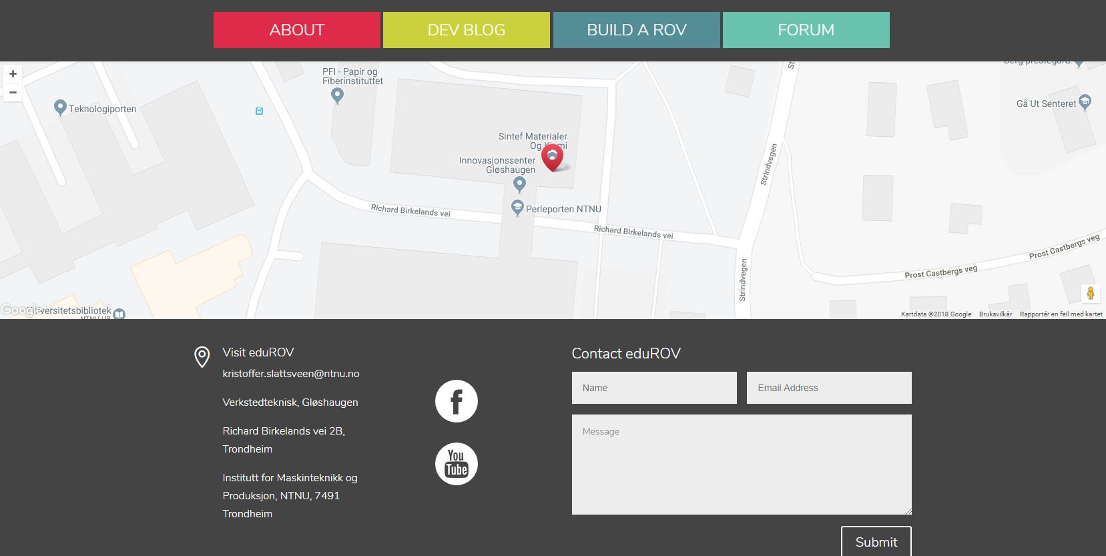Select the Perleporten NTNU map marker

[x=517, y=208]
